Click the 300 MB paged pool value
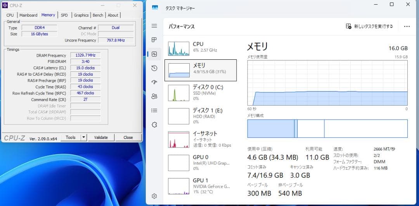 259,193
